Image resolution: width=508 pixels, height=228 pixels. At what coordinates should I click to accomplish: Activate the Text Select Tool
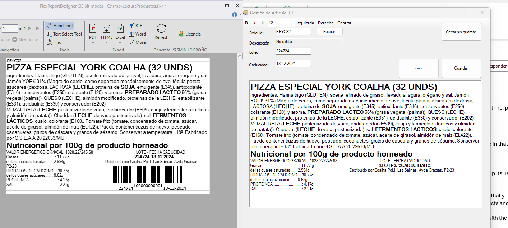(64, 34)
